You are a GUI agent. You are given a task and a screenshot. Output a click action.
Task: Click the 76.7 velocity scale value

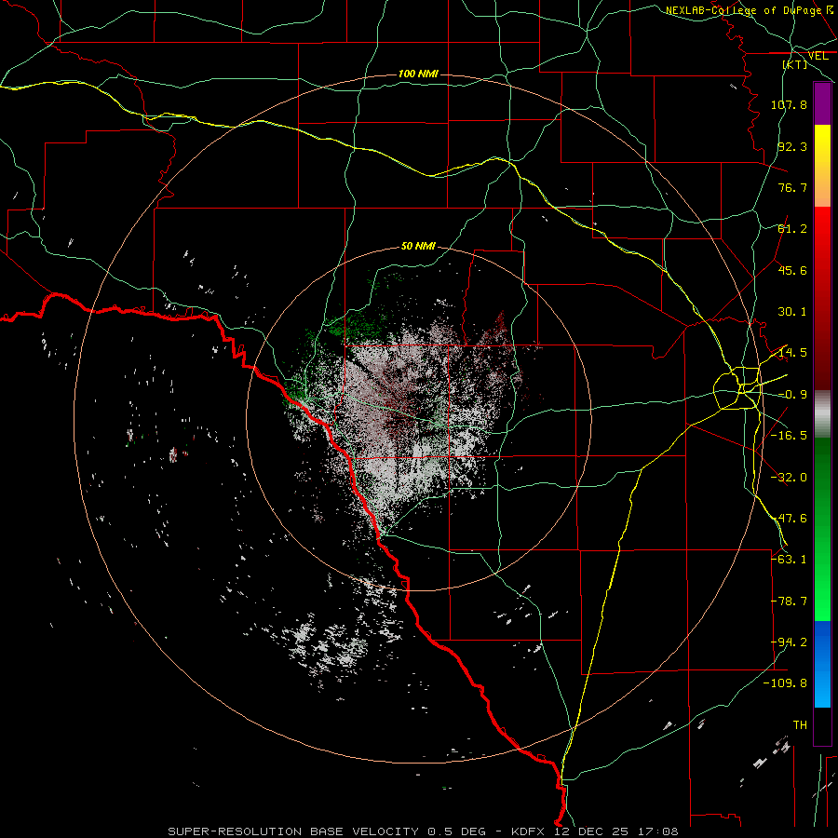[792, 187]
